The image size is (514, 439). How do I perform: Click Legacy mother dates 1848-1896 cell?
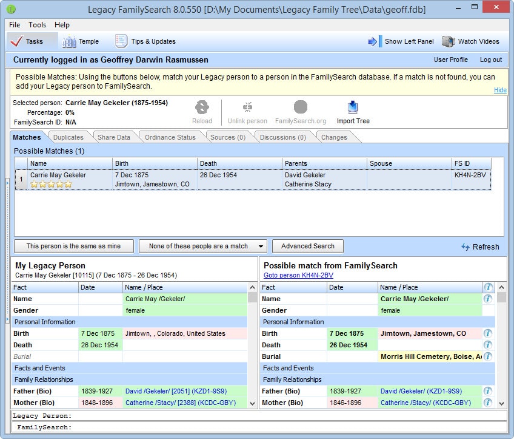tap(100, 403)
